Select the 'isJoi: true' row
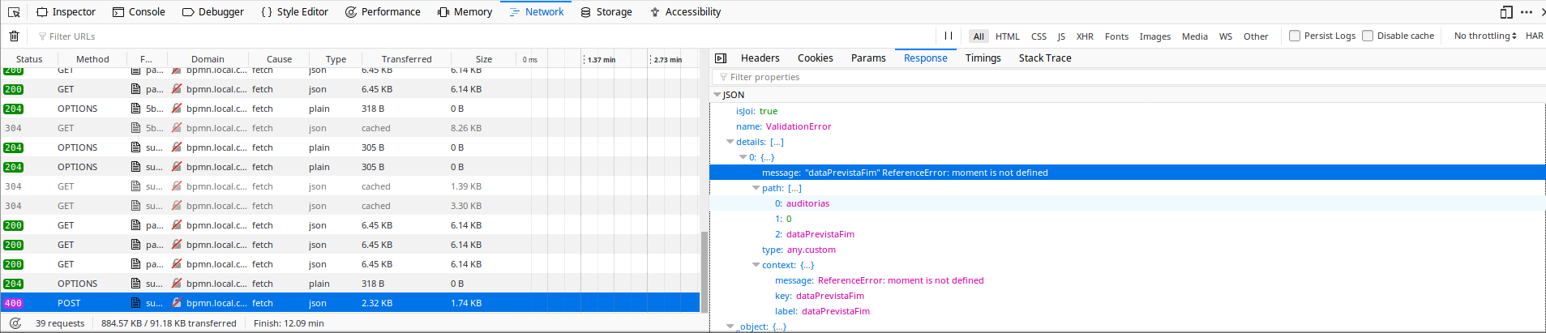Image resolution: width=1546 pixels, height=333 pixels. pyautogui.click(x=1128, y=111)
